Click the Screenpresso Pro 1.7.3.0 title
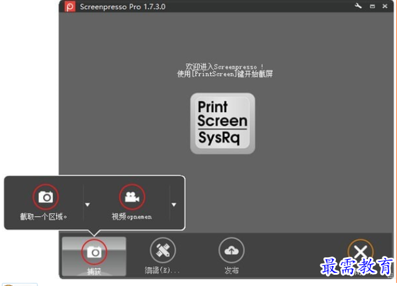Screen dimensions: 398x286 123,7
